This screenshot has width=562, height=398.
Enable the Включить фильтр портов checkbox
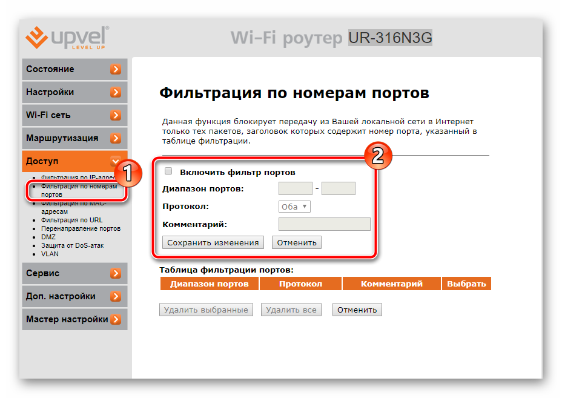(168, 171)
